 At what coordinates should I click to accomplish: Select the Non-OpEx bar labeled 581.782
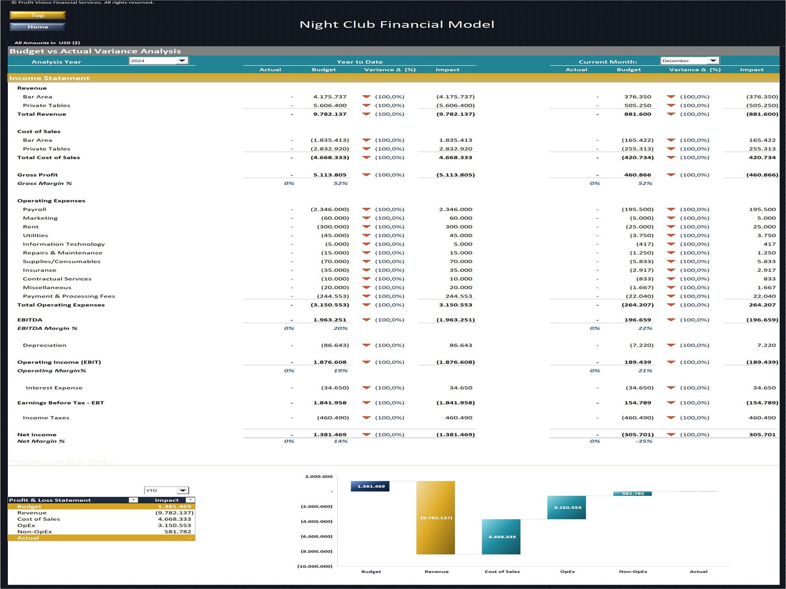pyautogui.click(x=631, y=493)
